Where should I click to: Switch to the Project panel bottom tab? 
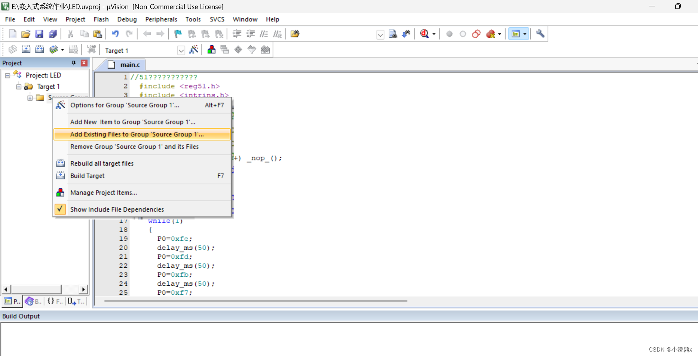point(12,301)
